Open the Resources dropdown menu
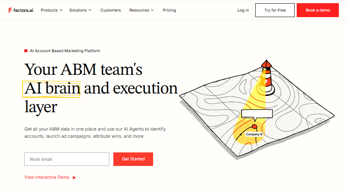This screenshot has width=348, height=195. (142, 10)
